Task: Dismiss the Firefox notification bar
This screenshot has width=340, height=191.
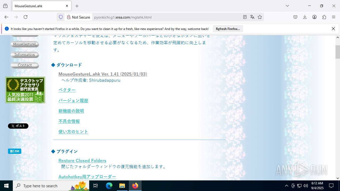Action: pos(333,29)
